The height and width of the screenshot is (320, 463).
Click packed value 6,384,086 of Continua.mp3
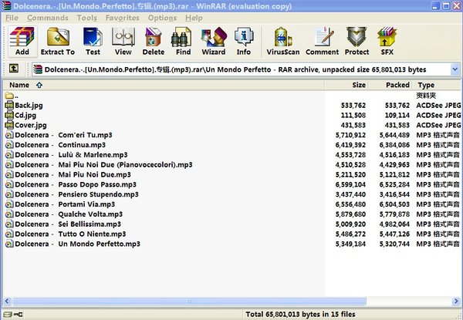394,145
